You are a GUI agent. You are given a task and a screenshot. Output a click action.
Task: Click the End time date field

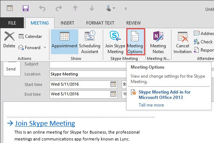point(80,94)
